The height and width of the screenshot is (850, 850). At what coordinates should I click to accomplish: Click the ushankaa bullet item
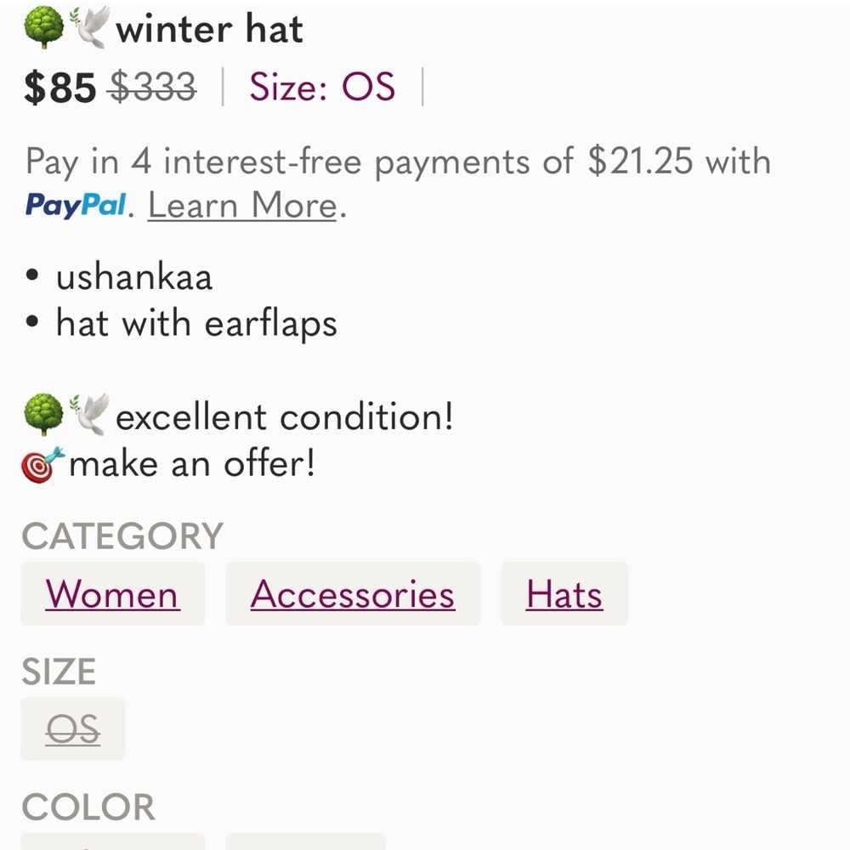coord(133,275)
